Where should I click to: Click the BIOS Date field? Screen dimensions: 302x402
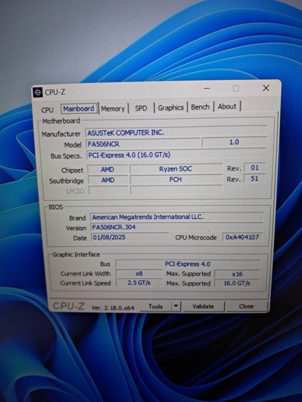click(x=129, y=237)
